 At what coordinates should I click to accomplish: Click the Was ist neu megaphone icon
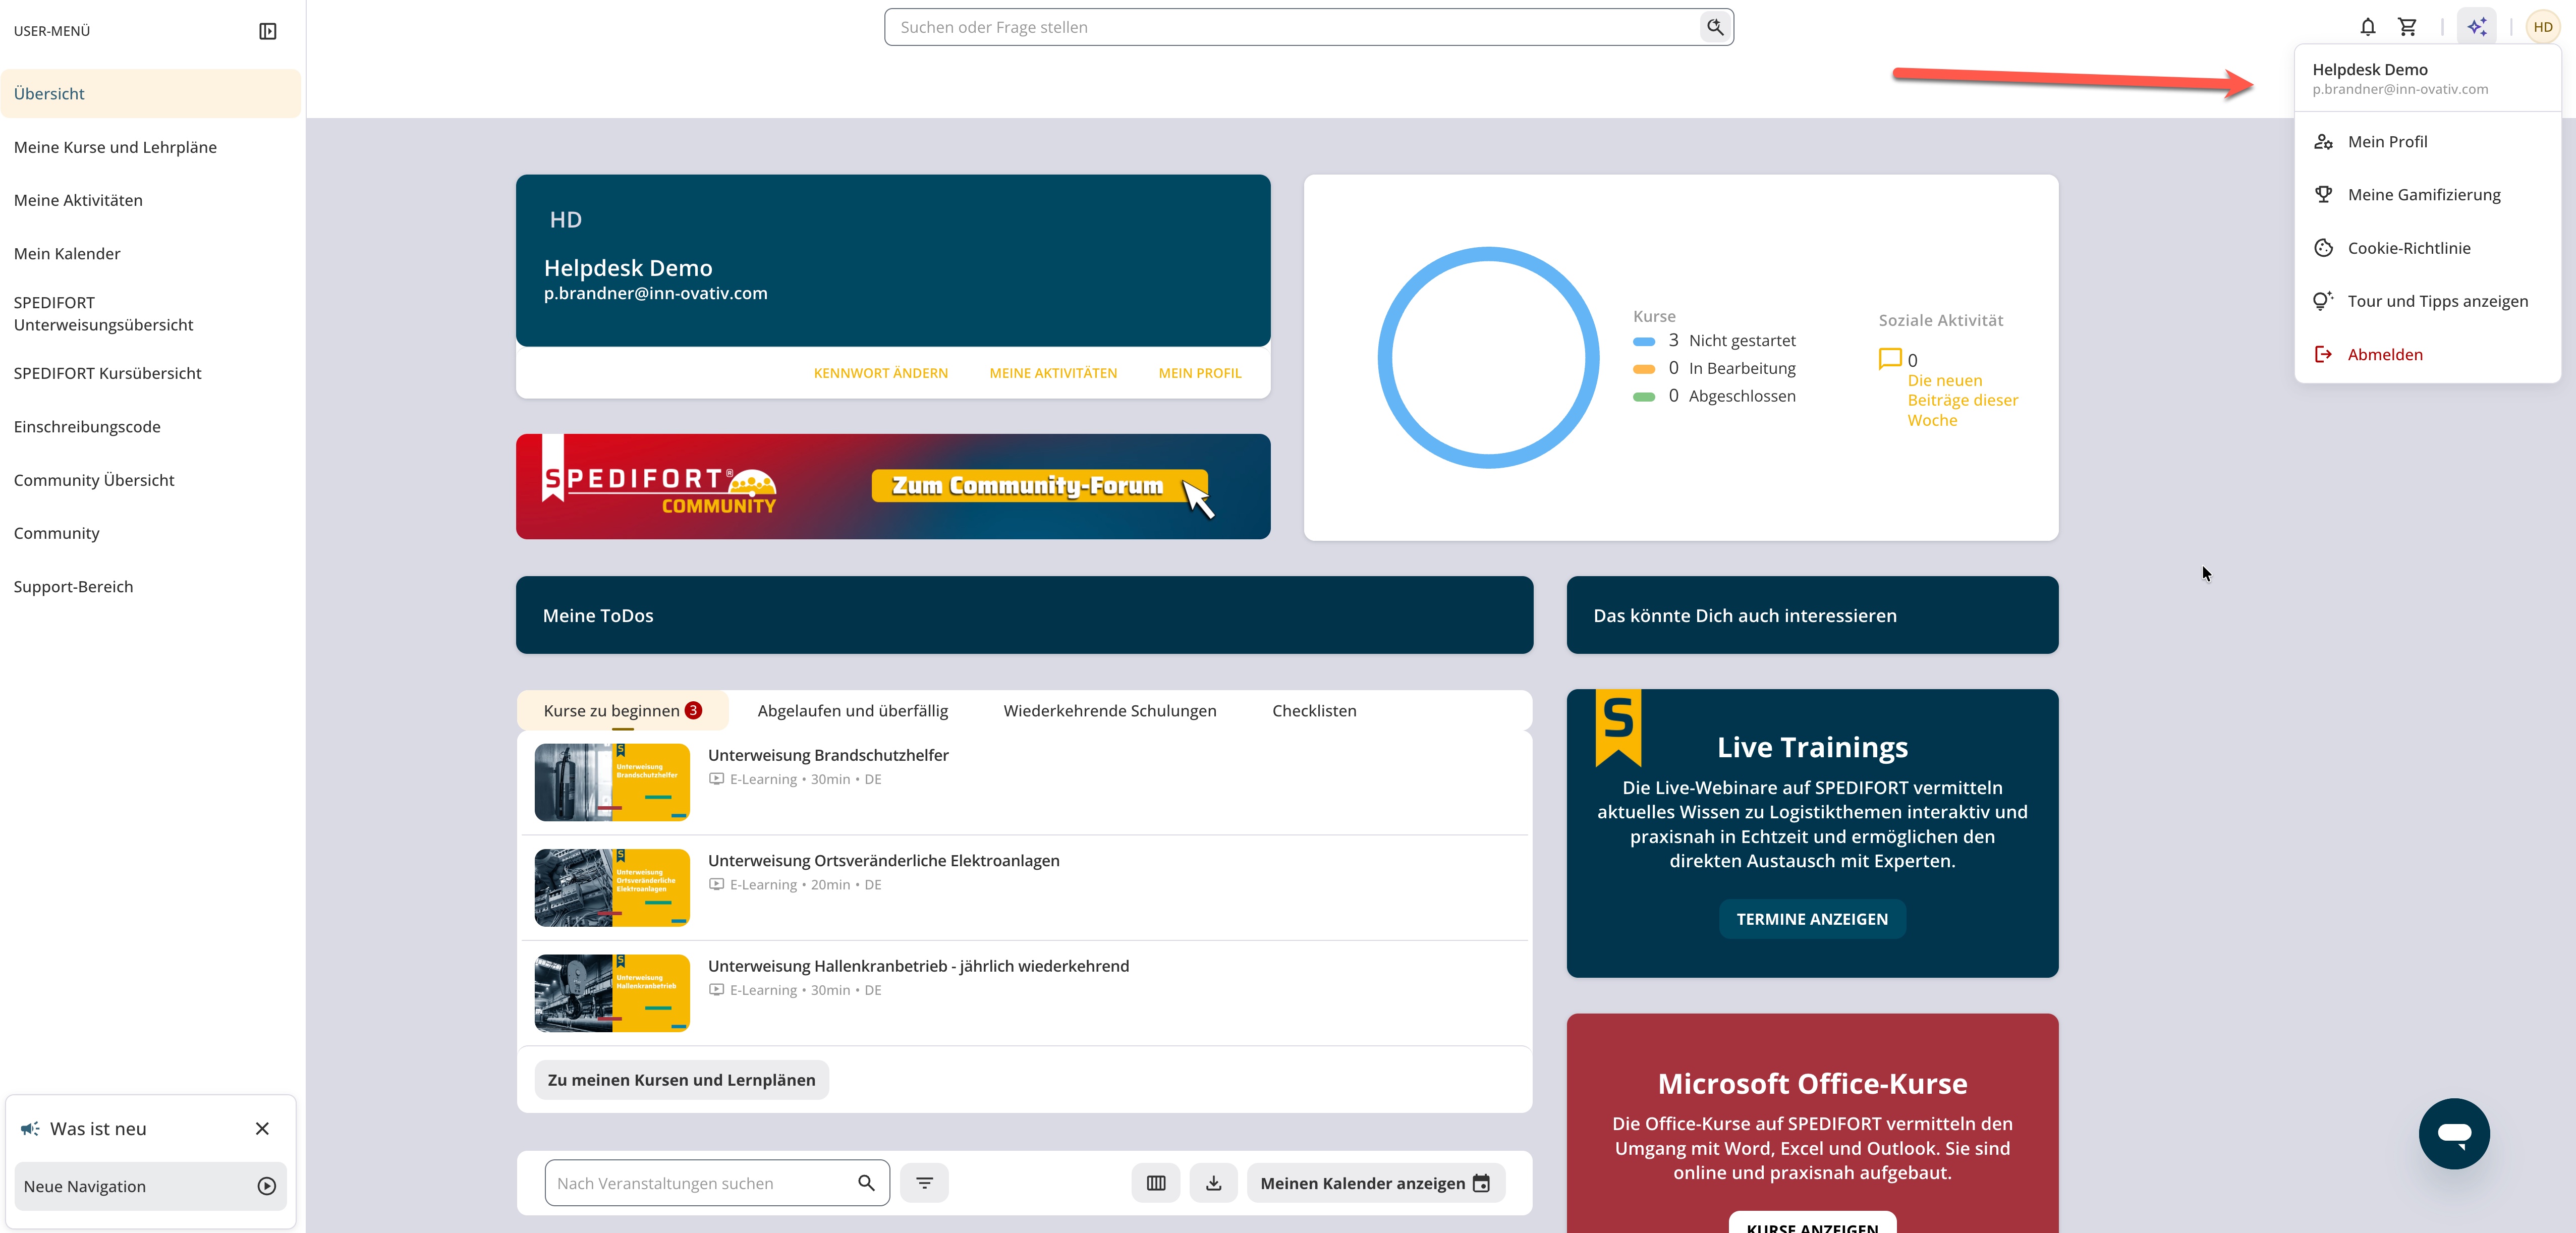[30, 1128]
